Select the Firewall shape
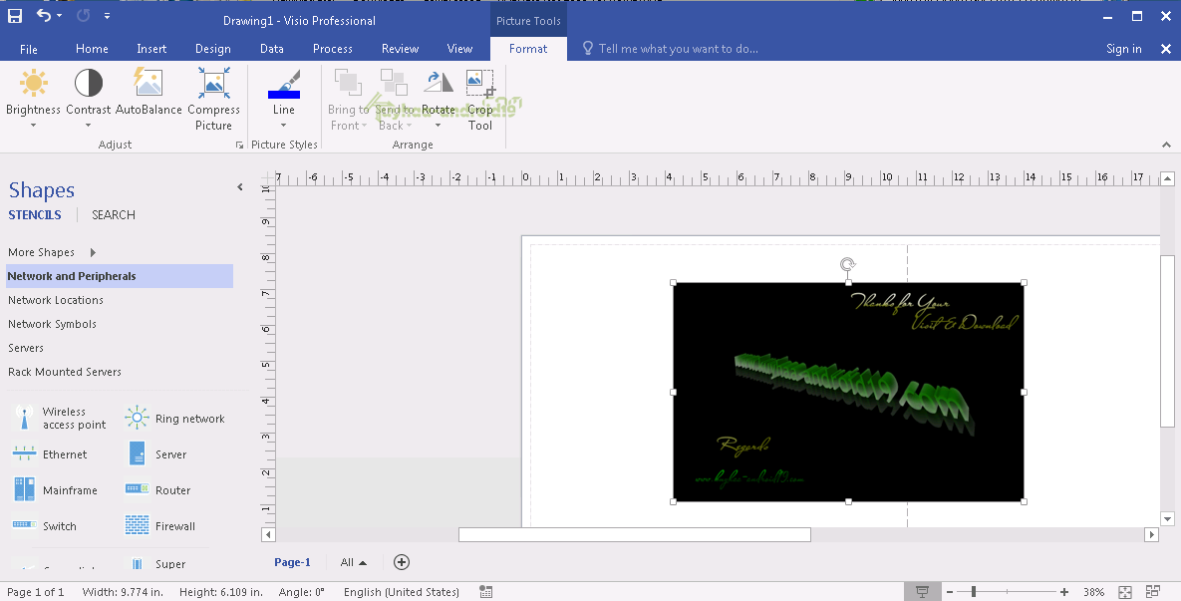The height and width of the screenshot is (601, 1181). (x=160, y=525)
